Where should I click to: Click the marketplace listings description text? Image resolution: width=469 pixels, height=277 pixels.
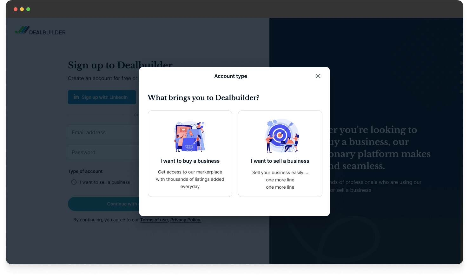pyautogui.click(x=190, y=179)
